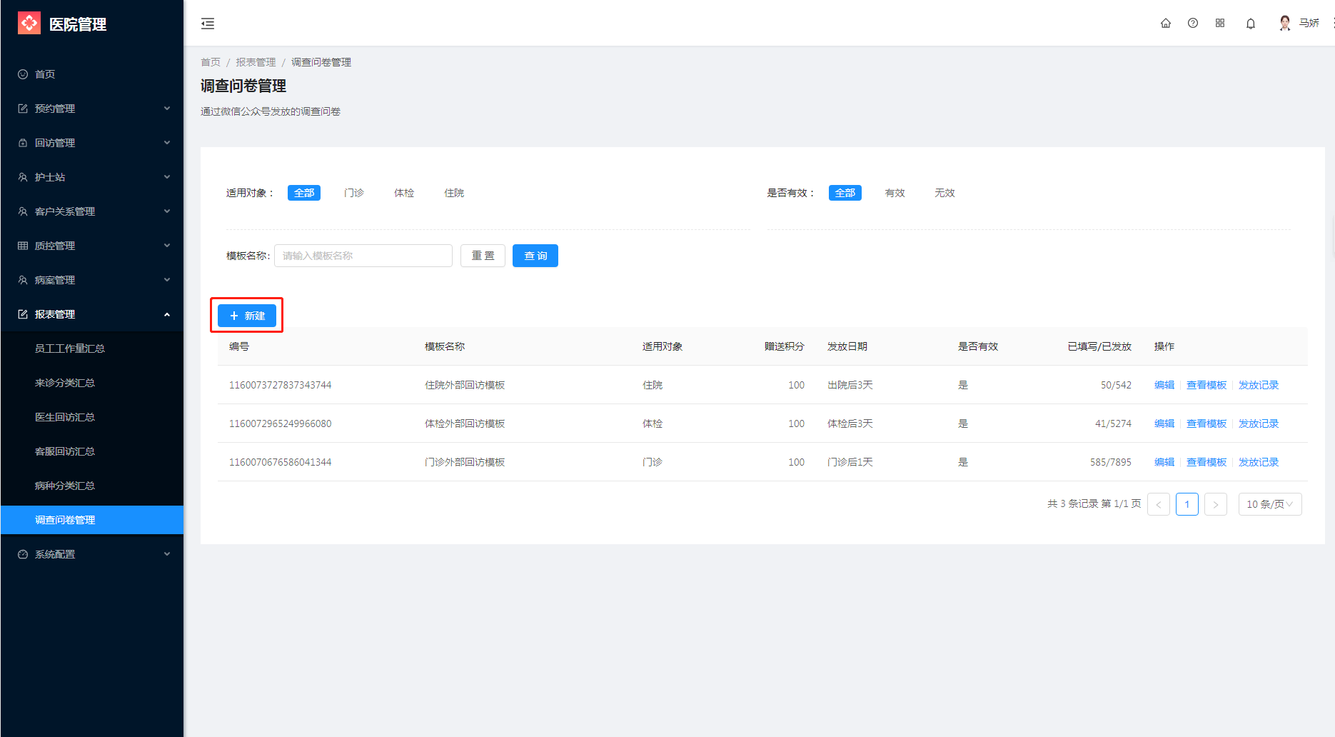Click the 编号 column header

239,346
